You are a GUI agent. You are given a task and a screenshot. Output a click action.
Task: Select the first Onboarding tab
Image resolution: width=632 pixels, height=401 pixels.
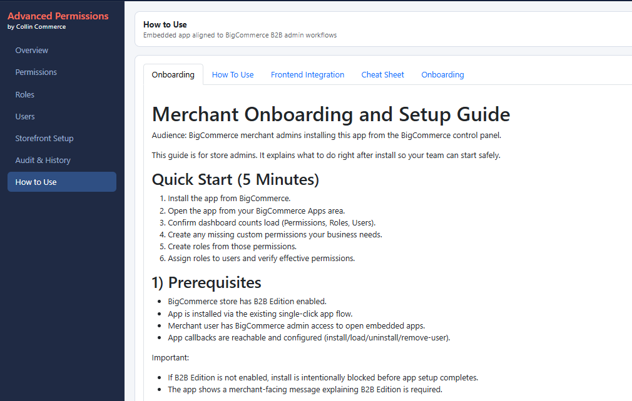point(173,75)
